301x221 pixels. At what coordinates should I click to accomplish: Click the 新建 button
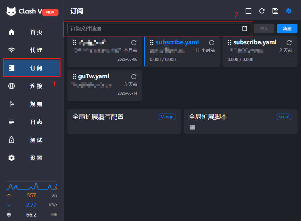pyautogui.click(x=287, y=29)
